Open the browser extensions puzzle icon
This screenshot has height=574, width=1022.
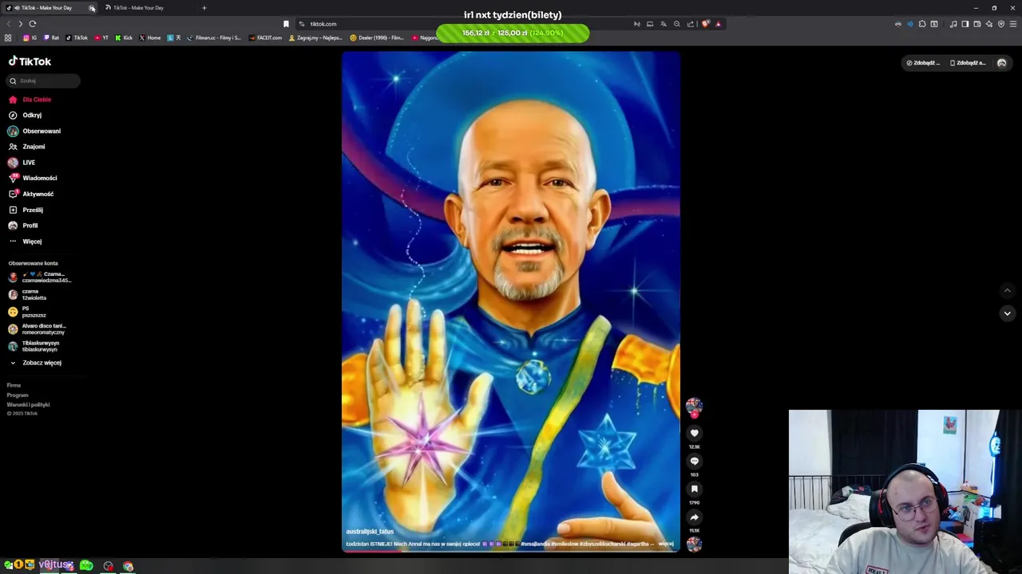pyautogui.click(x=922, y=24)
